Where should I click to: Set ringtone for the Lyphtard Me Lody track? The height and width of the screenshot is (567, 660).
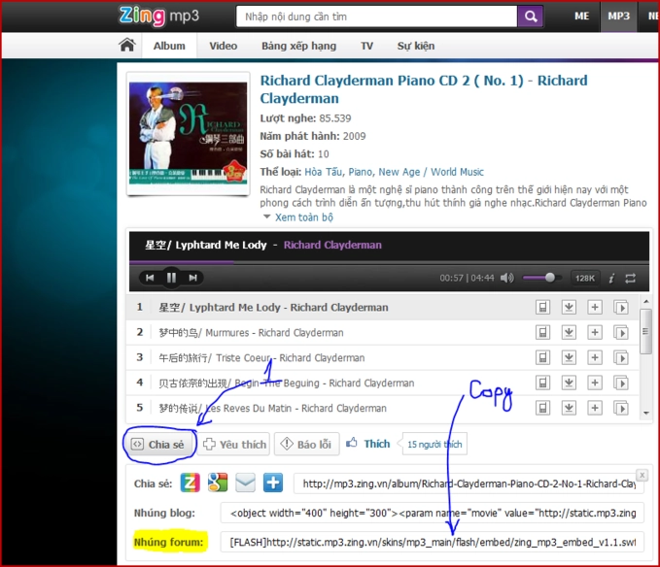542,307
